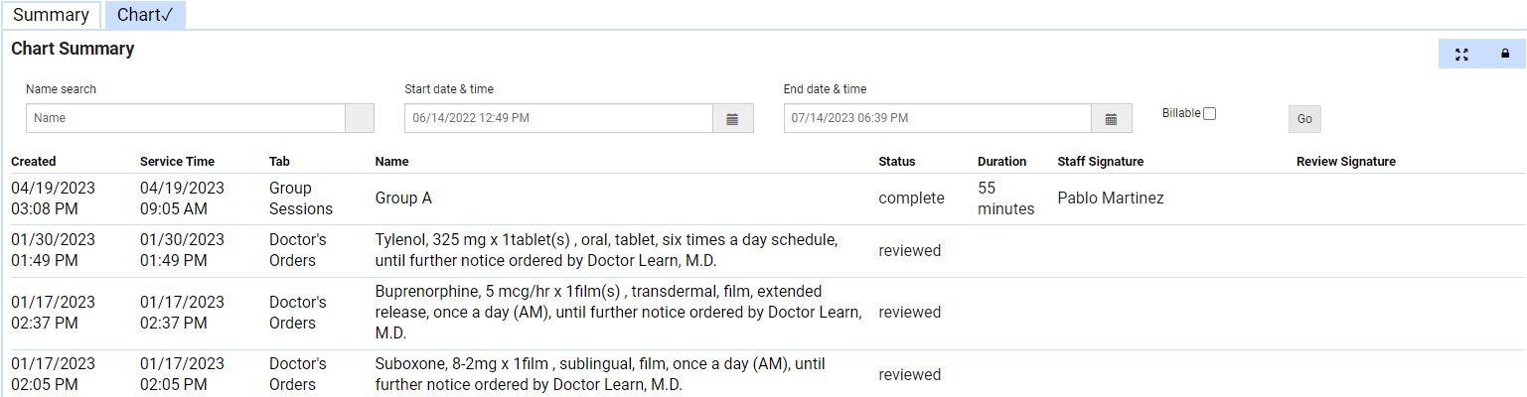Click the Name search input field
Image resolution: width=1527 pixels, height=397 pixels.
click(186, 119)
